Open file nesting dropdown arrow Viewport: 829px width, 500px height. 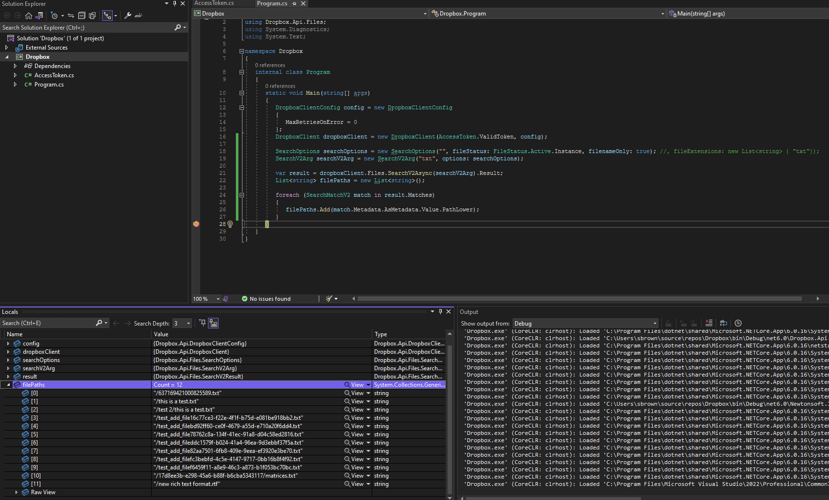(x=116, y=16)
